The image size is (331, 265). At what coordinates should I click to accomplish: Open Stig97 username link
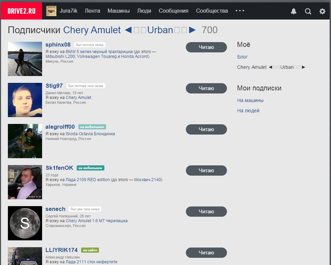[x=54, y=86]
